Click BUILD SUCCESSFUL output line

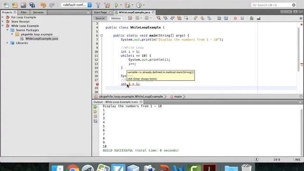[x=141, y=151]
